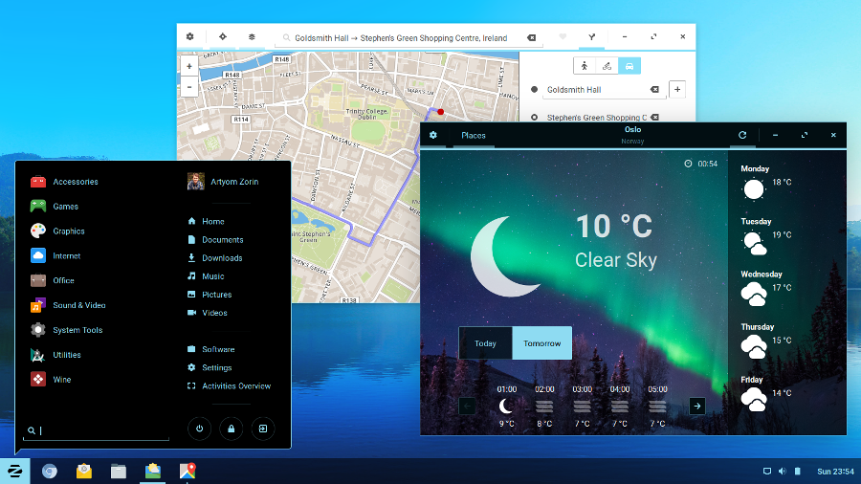Switch forecast to Tomorrow
The width and height of the screenshot is (861, 484).
tap(541, 343)
